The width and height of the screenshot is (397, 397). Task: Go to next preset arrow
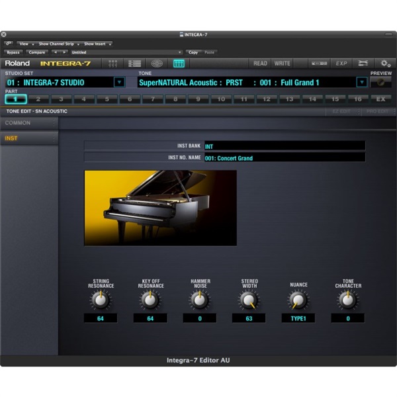point(64,52)
